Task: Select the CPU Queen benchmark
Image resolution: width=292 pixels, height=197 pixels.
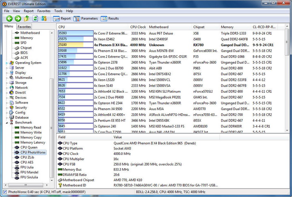Action: (29, 147)
